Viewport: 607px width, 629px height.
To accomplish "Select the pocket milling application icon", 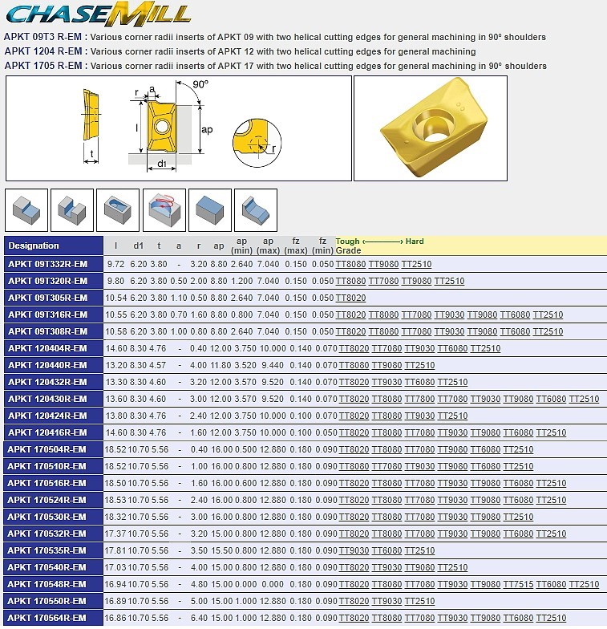I will pyautogui.click(x=118, y=210).
